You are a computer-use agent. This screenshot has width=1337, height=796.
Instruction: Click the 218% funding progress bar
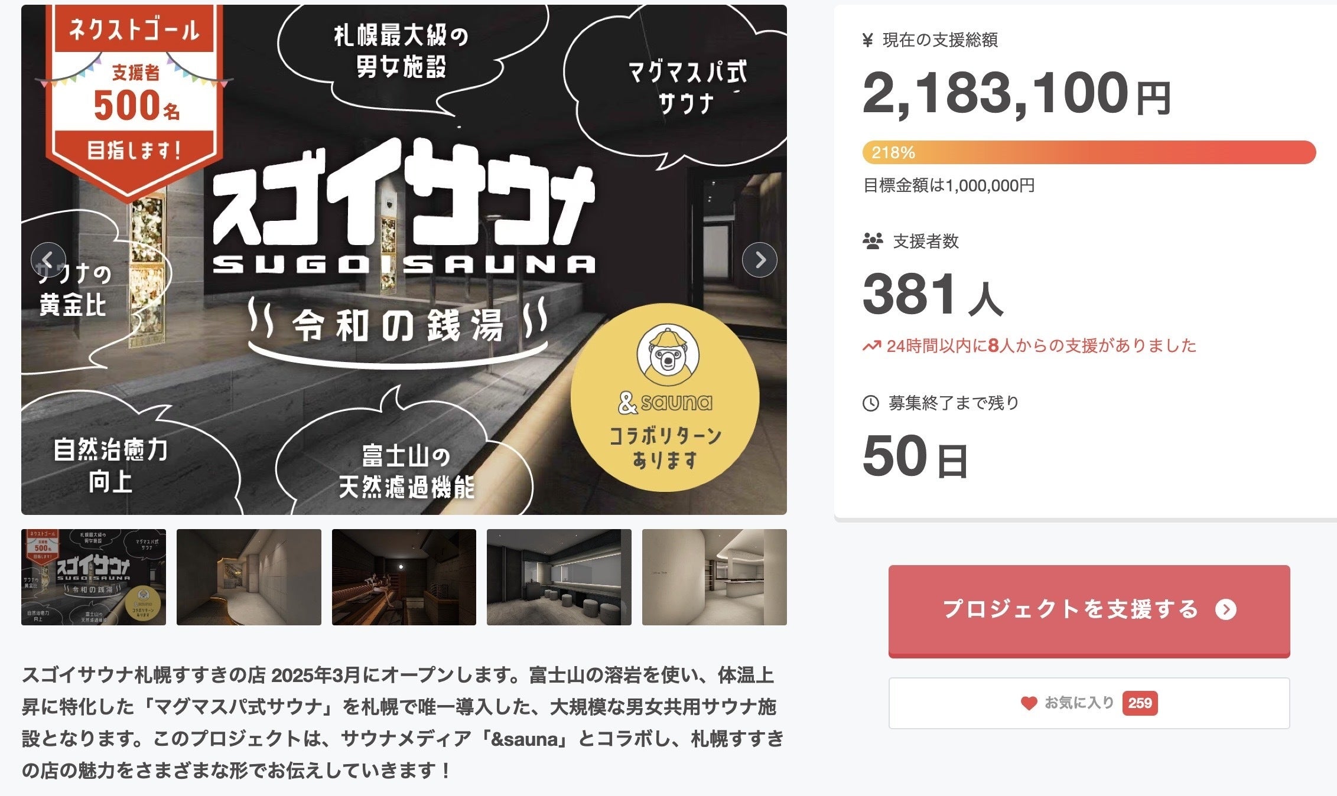point(1089,152)
